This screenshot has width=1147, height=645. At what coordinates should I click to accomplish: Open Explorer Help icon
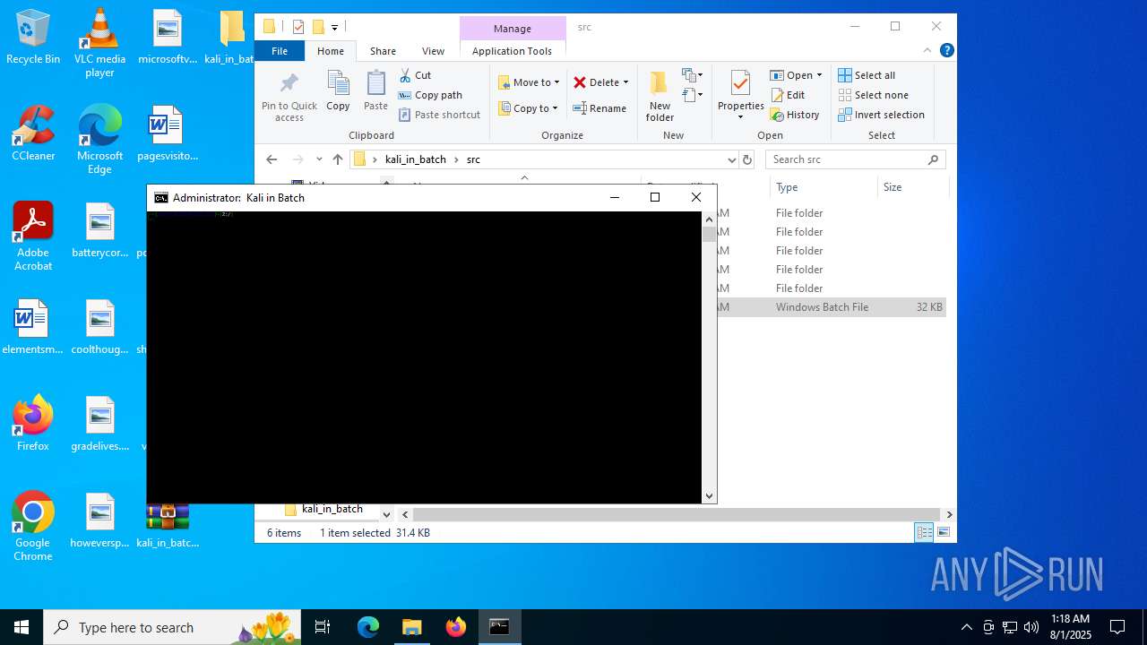946,50
